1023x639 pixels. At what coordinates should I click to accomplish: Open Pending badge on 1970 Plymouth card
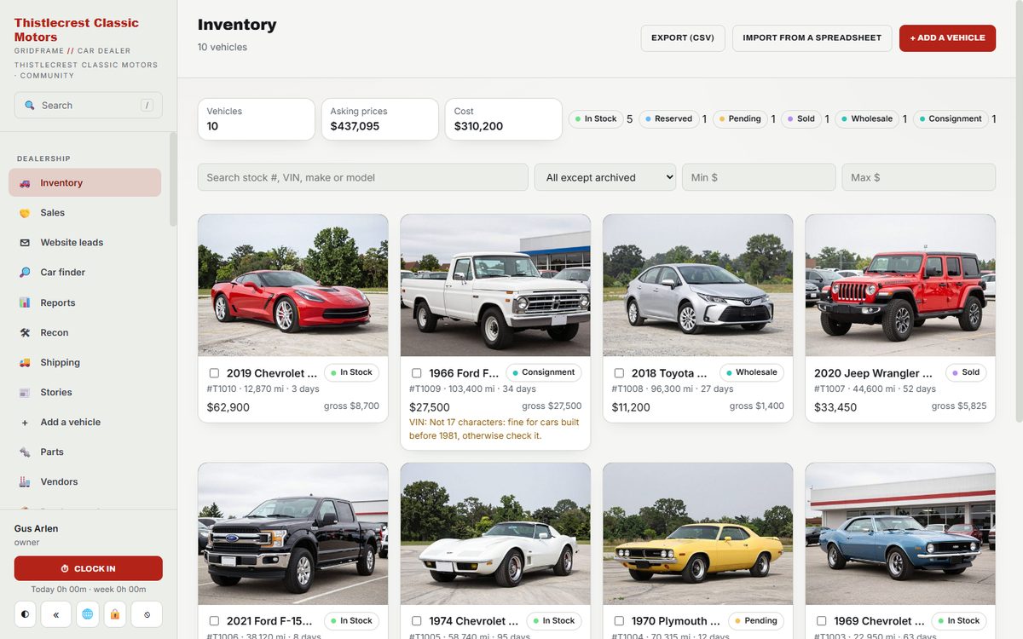(756, 620)
